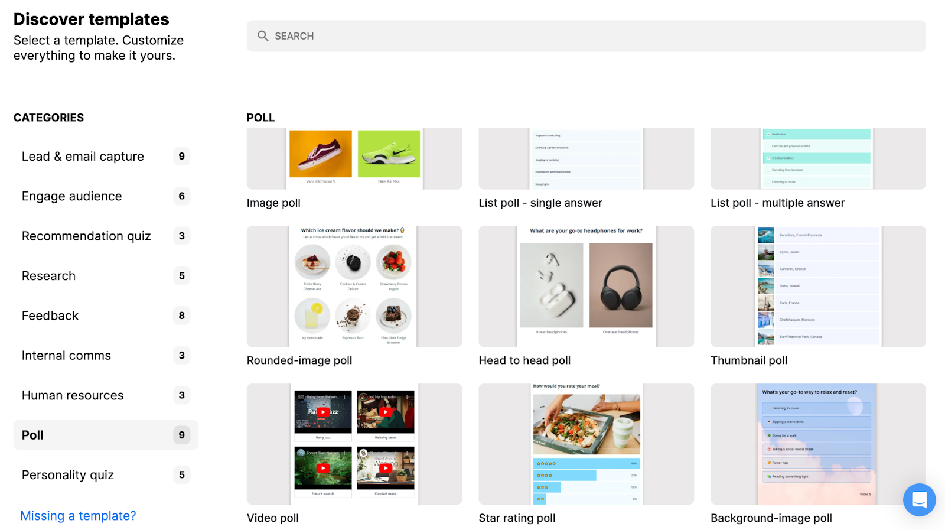Select the Star rating poll template
This screenshot has width=945, height=530.
pyautogui.click(x=586, y=444)
